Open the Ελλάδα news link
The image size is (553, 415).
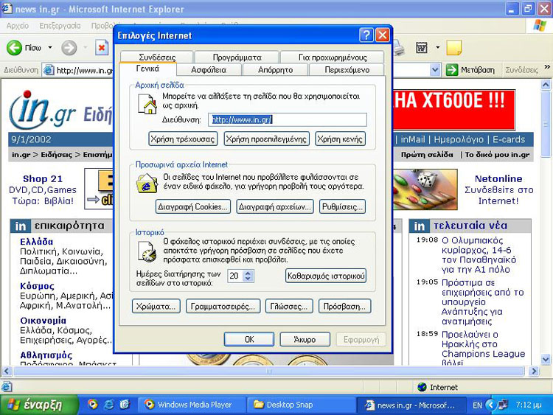37,242
